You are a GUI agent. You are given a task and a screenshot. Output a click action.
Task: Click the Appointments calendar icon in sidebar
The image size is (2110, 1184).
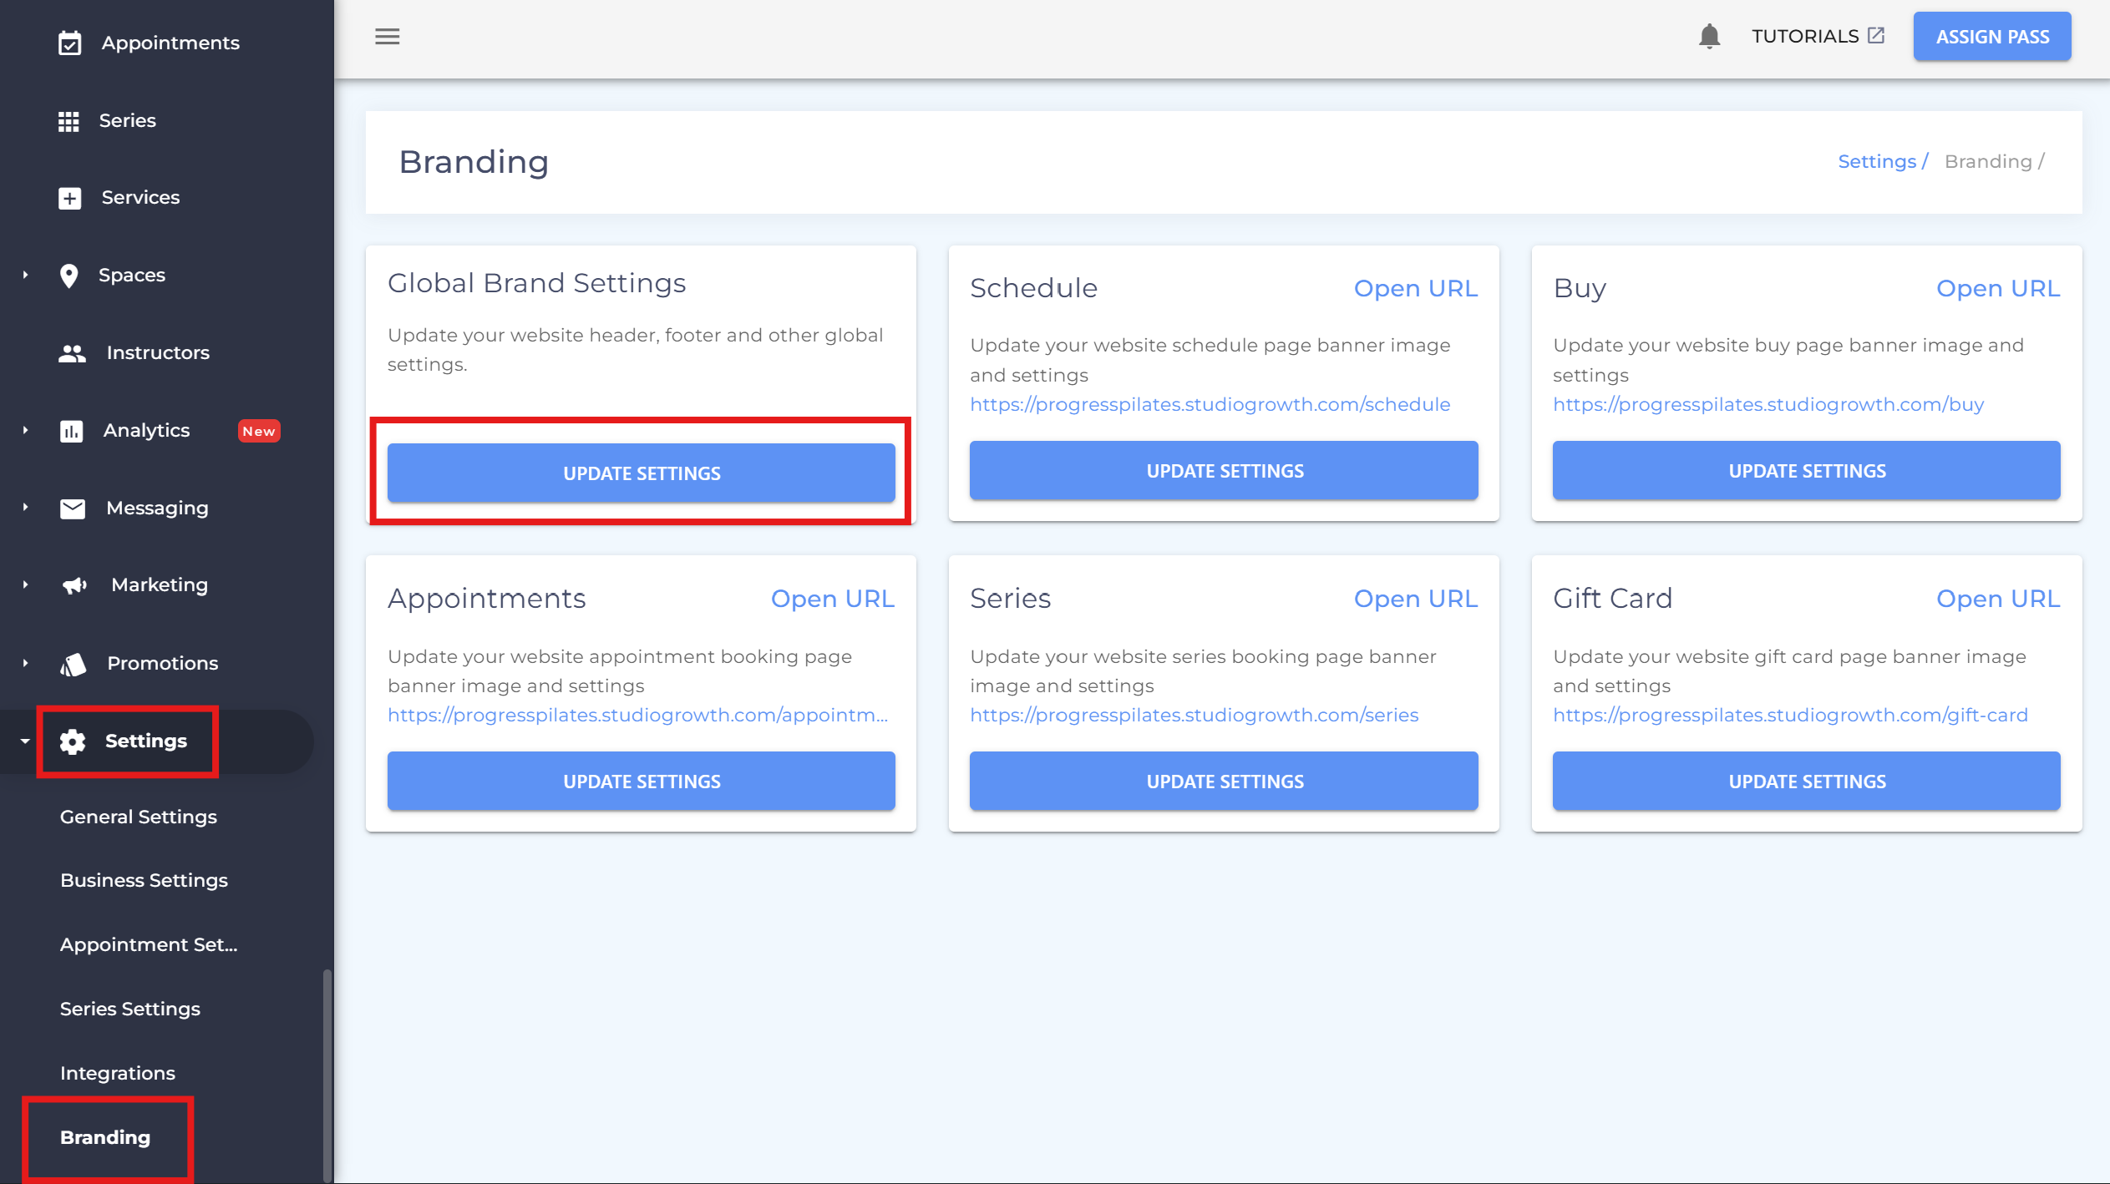69,43
